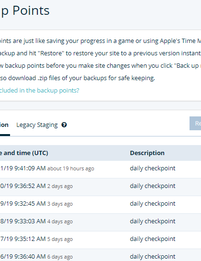
Task: Click 'daily checkpoint' in the 4 days ago row
Action: click(x=153, y=221)
